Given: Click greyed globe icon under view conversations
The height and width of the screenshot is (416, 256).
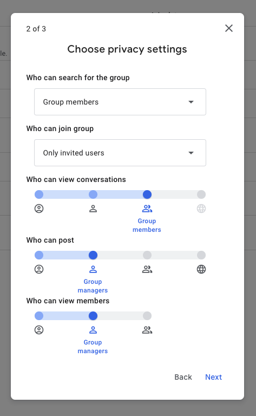Looking at the screenshot, I should click(x=201, y=209).
